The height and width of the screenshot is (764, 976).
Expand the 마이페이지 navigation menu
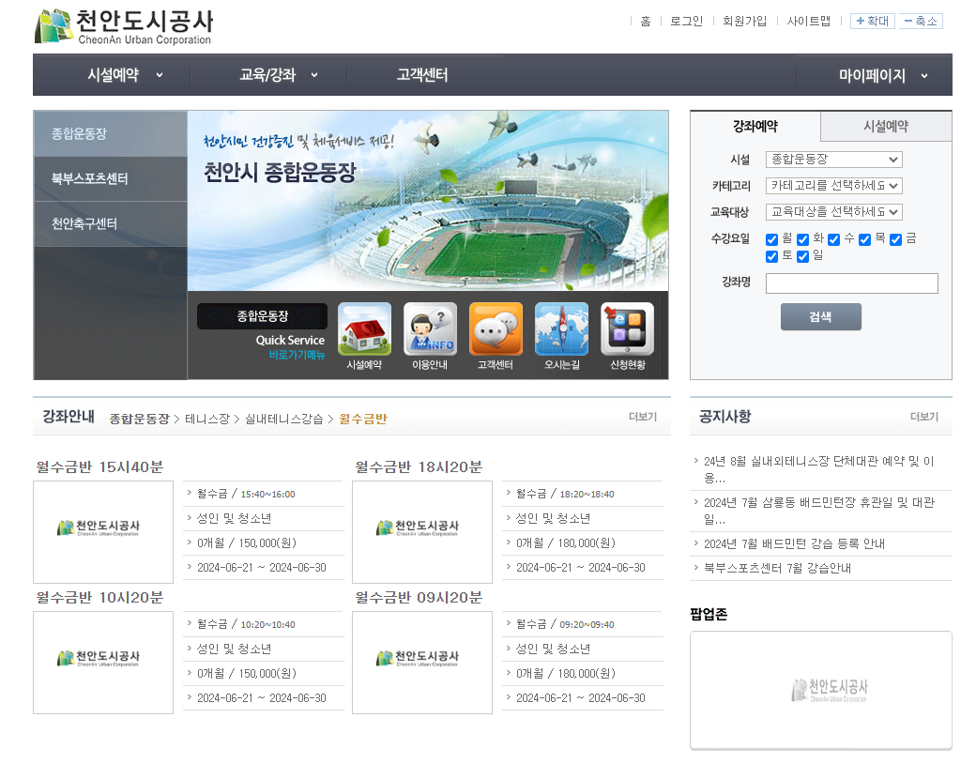click(883, 76)
